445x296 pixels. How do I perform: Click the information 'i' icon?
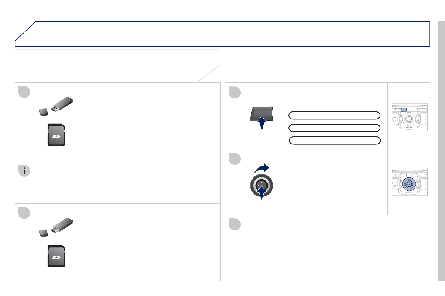coord(24,171)
